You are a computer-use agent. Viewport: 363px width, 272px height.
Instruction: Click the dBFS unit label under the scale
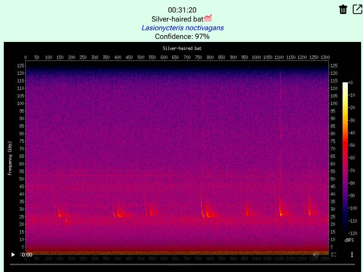(x=349, y=240)
